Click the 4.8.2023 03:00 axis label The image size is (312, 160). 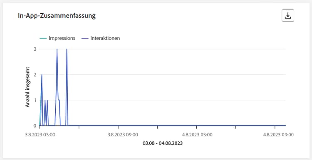pos(197,135)
